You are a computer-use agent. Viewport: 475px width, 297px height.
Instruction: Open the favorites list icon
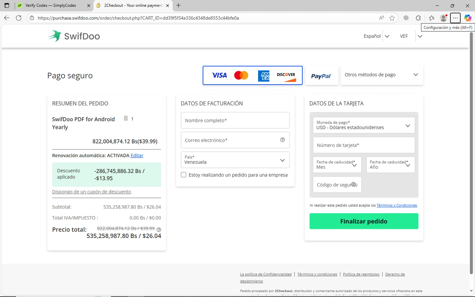pos(432,18)
